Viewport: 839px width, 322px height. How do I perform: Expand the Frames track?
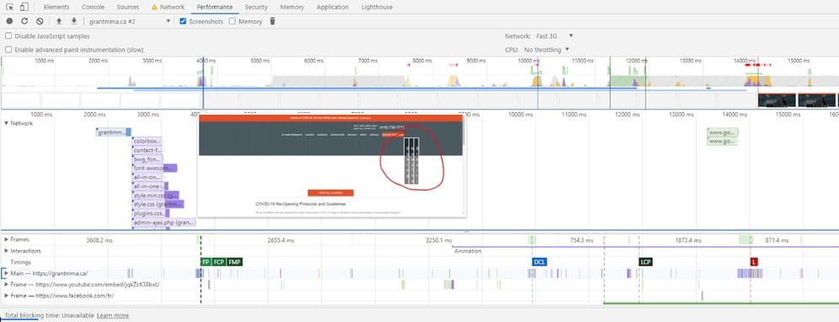(6, 239)
